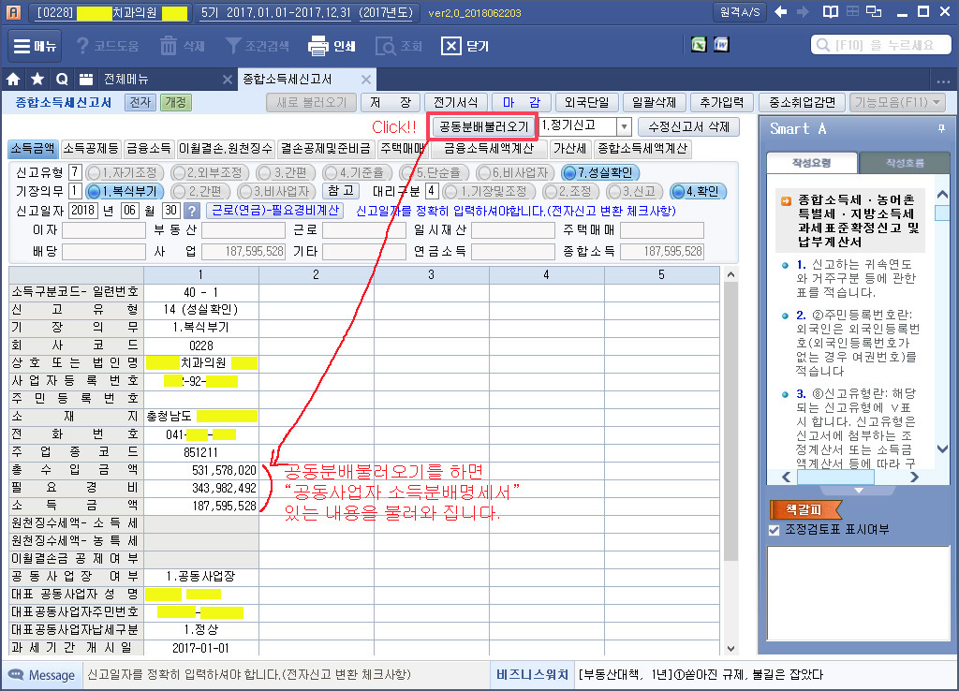
Task: Open the 1.정기신고 dropdown
Action: 623,127
